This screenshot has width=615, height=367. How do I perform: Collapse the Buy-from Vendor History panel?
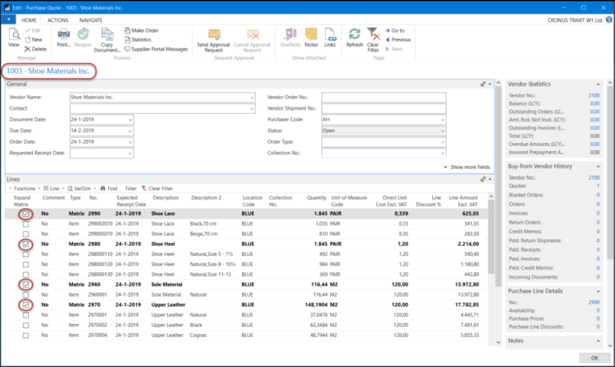(598, 166)
